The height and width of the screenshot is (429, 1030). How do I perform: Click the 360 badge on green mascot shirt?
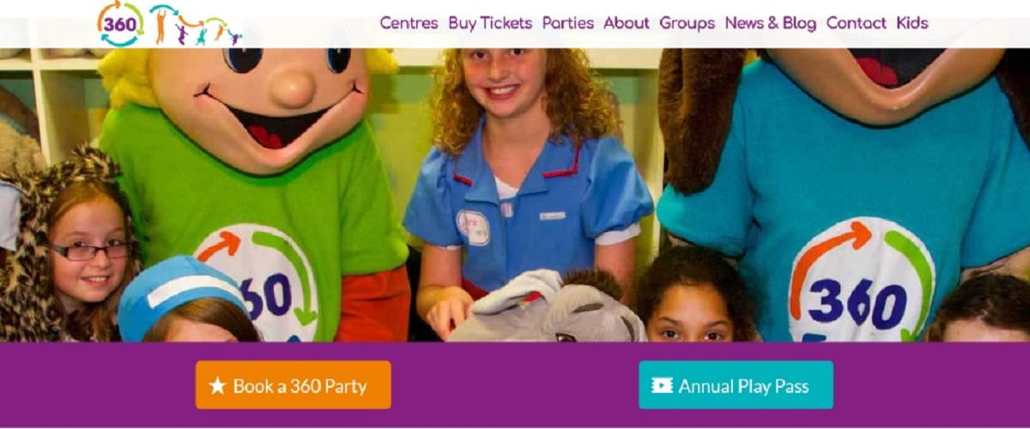coord(257,284)
